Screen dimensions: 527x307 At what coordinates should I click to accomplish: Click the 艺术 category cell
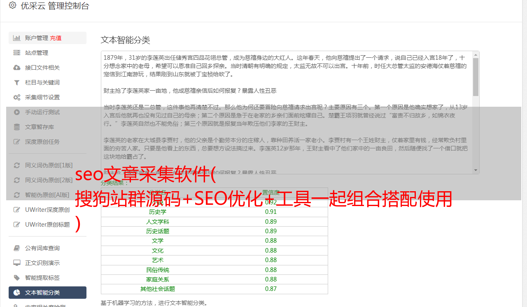click(158, 260)
